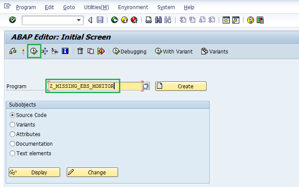The image size is (299, 187).
Task: Click the Next Page icon
Action: pos(202,20)
